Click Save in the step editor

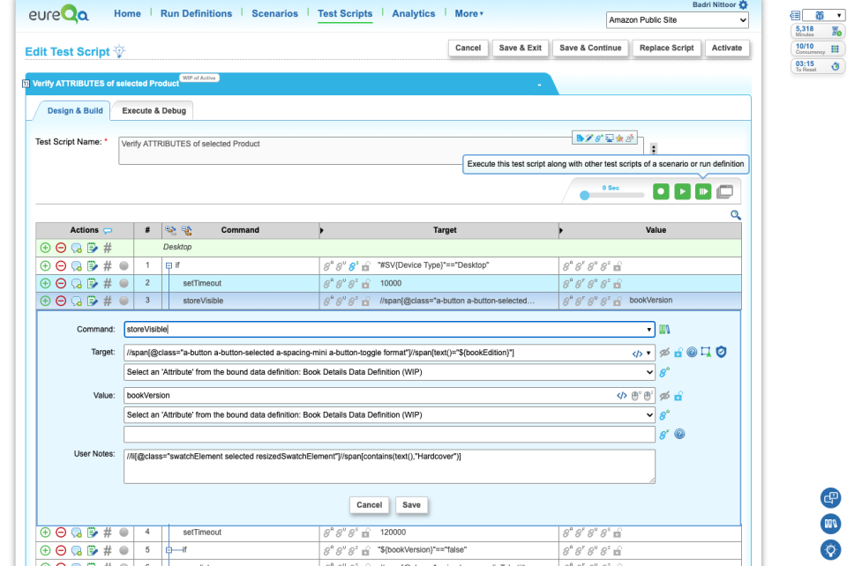pos(411,505)
